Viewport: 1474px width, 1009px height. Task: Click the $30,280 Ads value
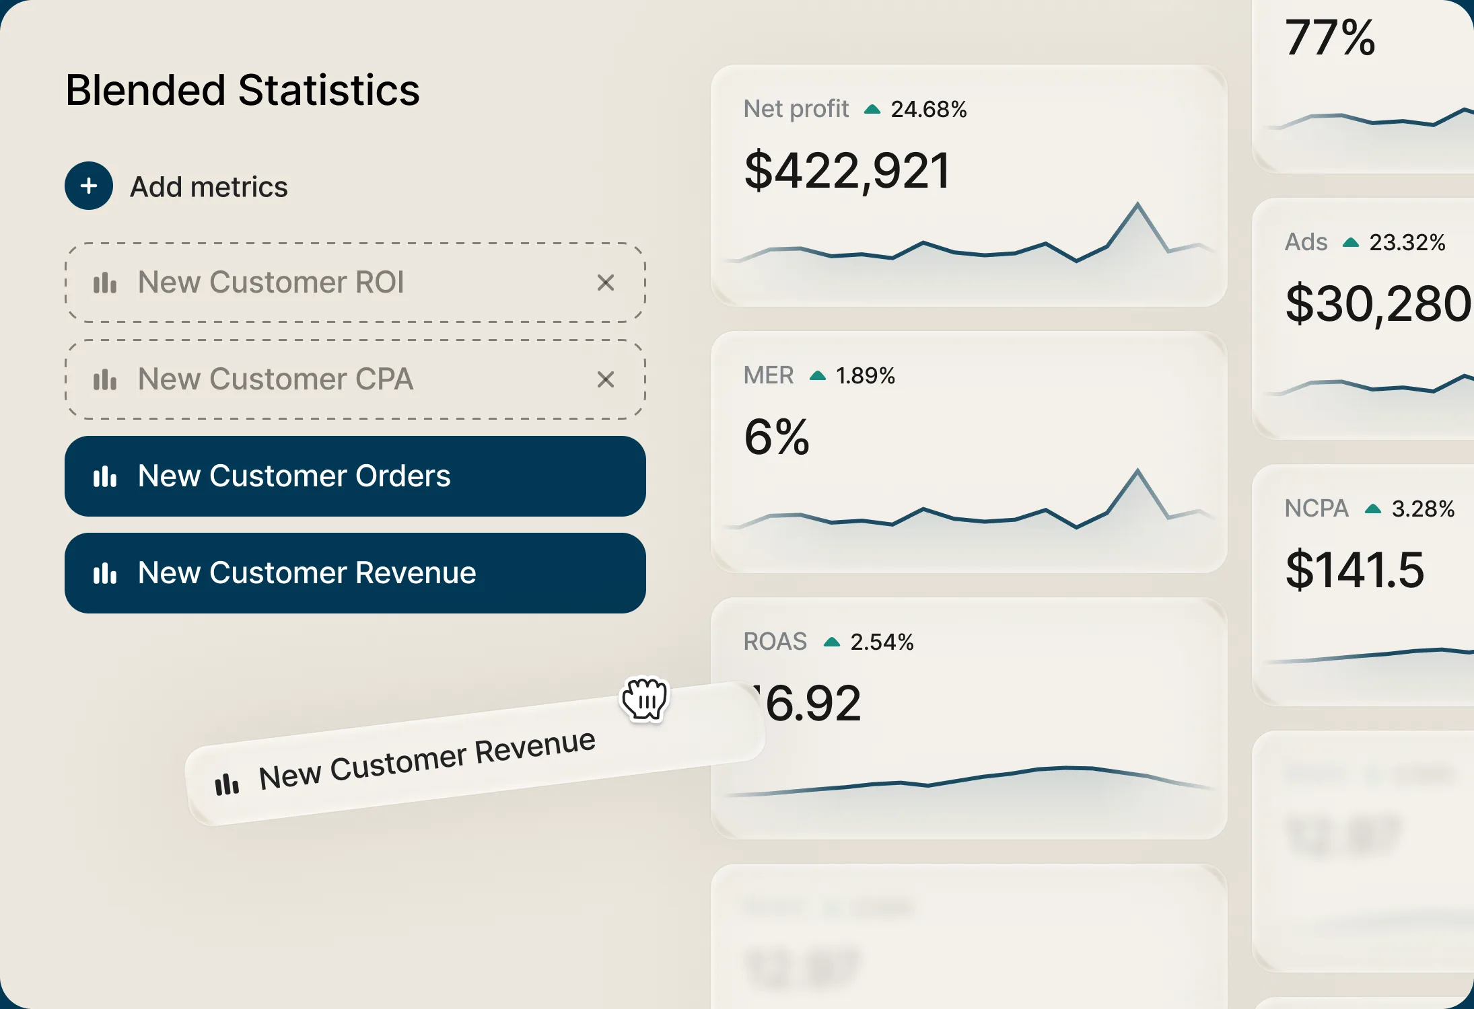click(1378, 304)
